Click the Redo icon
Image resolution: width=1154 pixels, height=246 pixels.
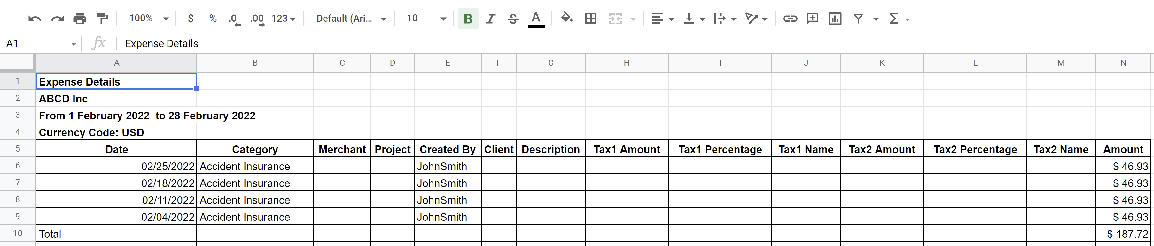point(57,19)
